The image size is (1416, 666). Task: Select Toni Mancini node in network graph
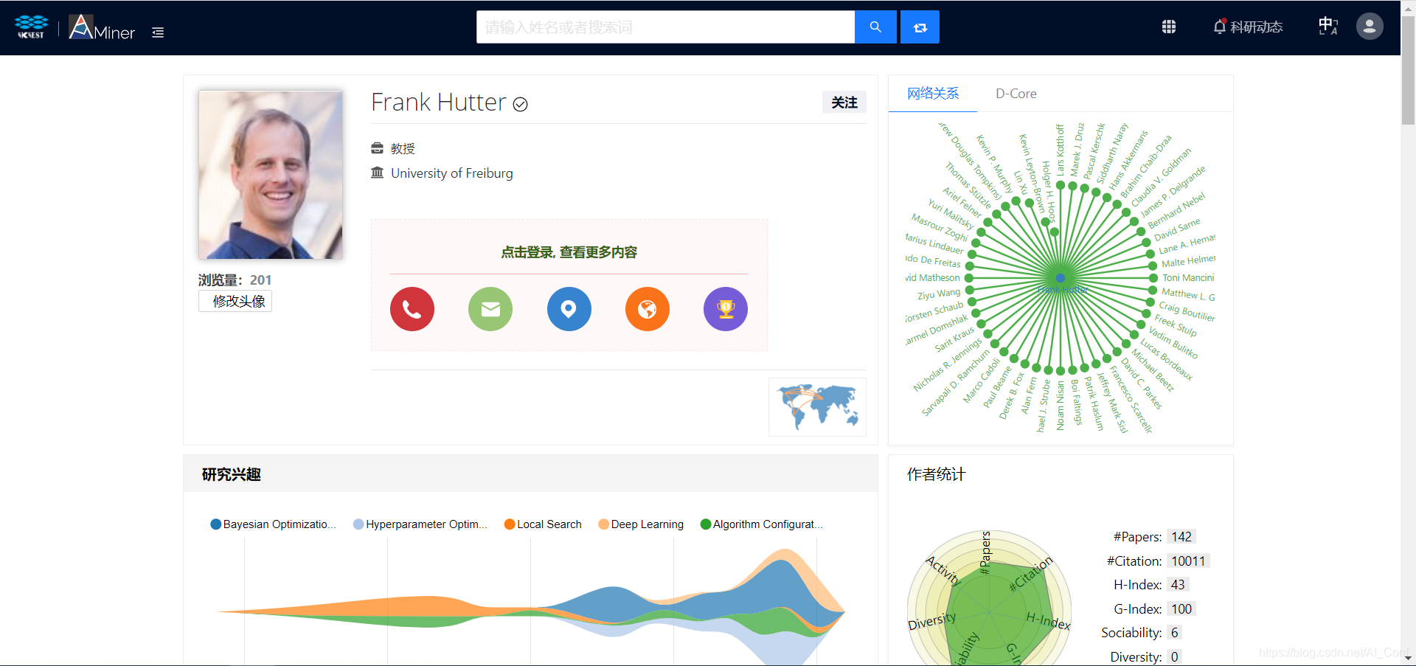1188,277
